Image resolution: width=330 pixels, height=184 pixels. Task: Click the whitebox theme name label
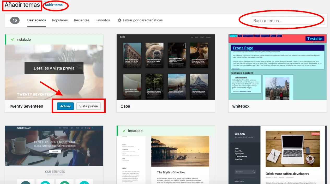[x=241, y=106]
